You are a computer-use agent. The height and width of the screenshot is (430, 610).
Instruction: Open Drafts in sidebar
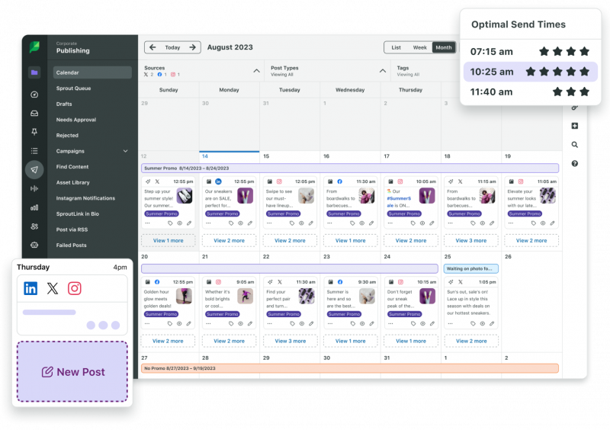coord(64,104)
